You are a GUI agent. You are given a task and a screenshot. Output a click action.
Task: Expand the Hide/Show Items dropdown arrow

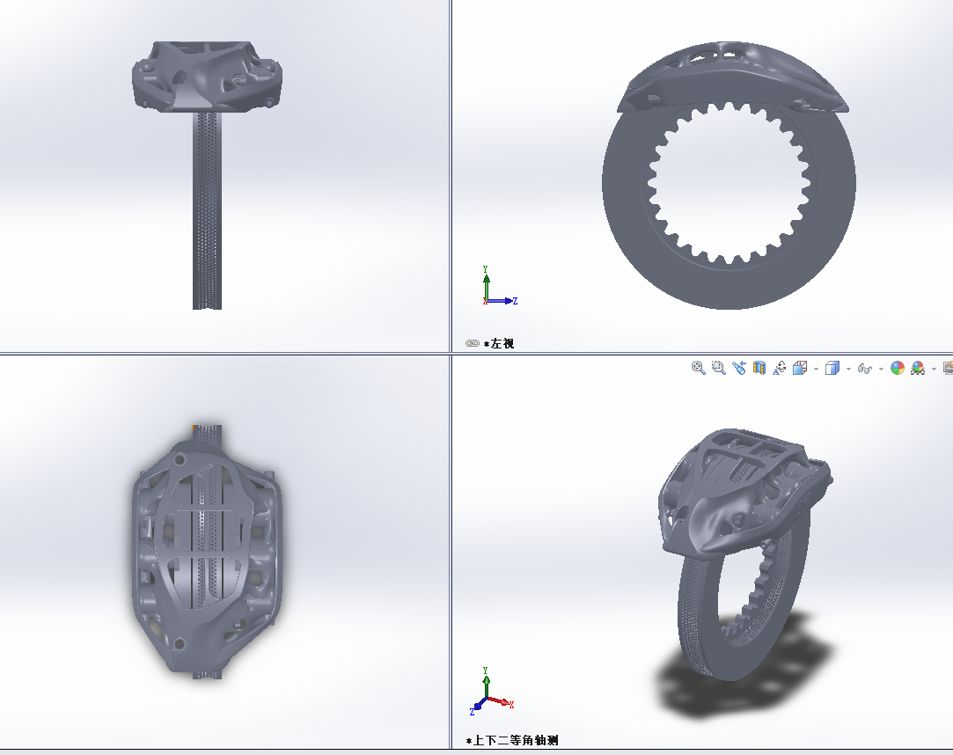881,369
